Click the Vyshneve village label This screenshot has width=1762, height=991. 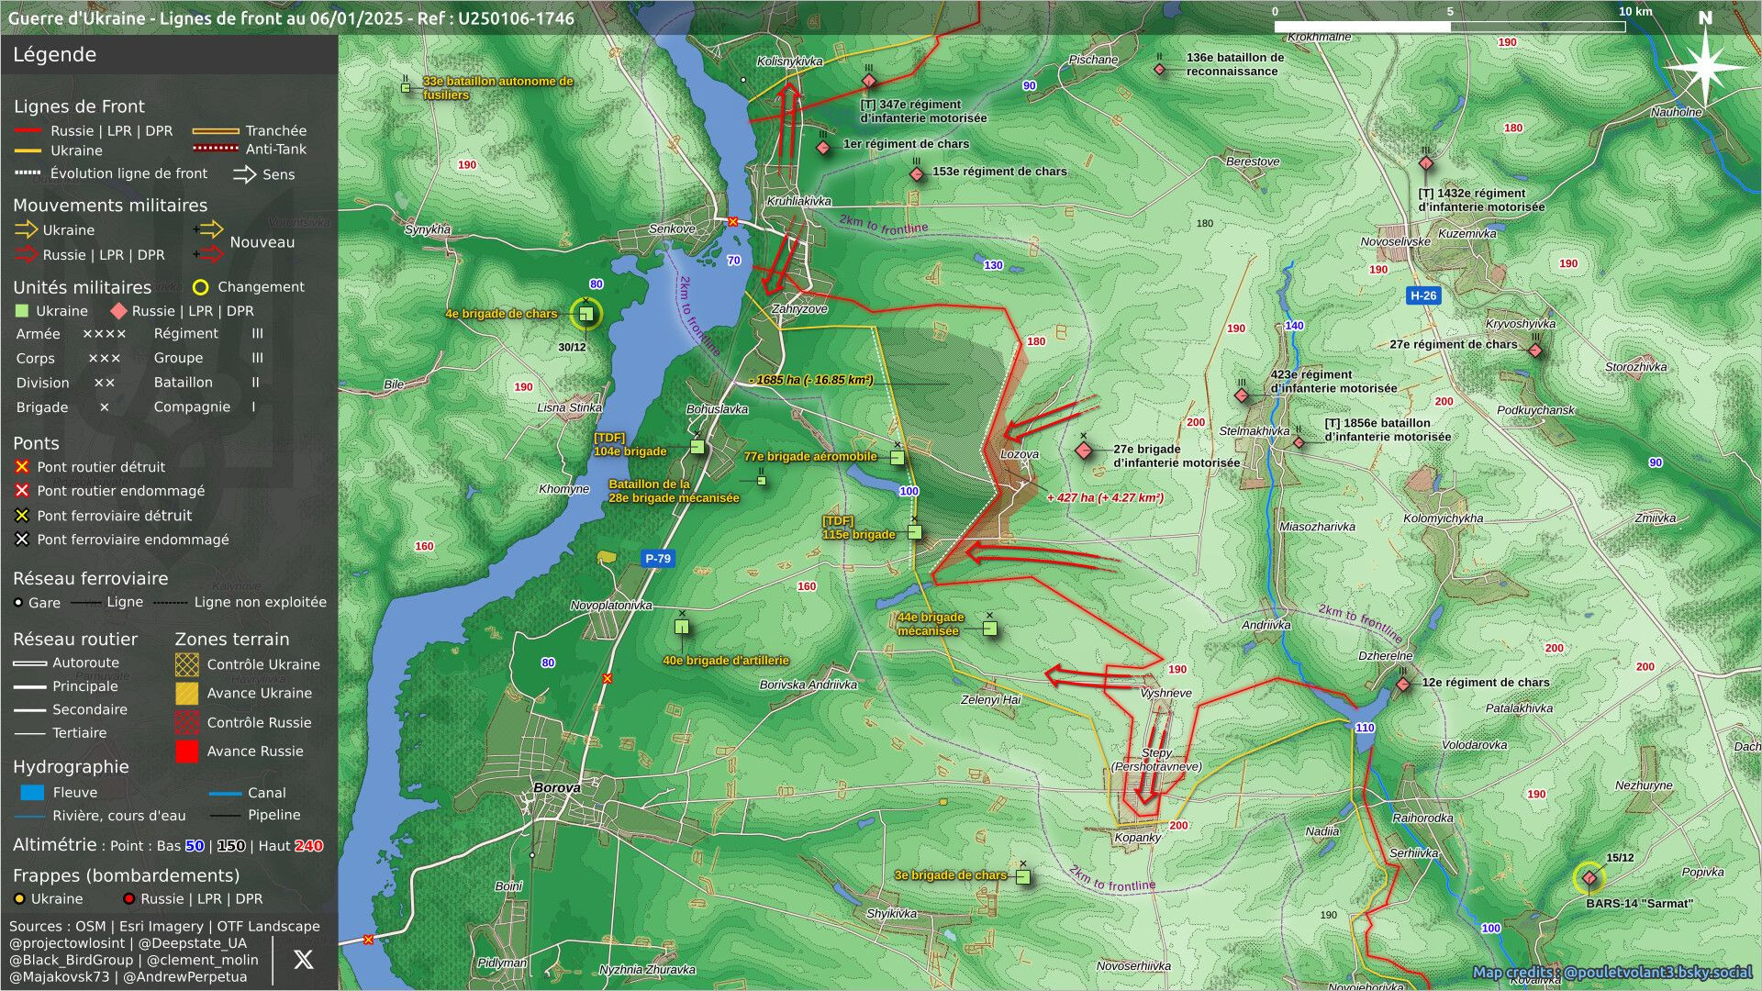pyautogui.click(x=1165, y=694)
